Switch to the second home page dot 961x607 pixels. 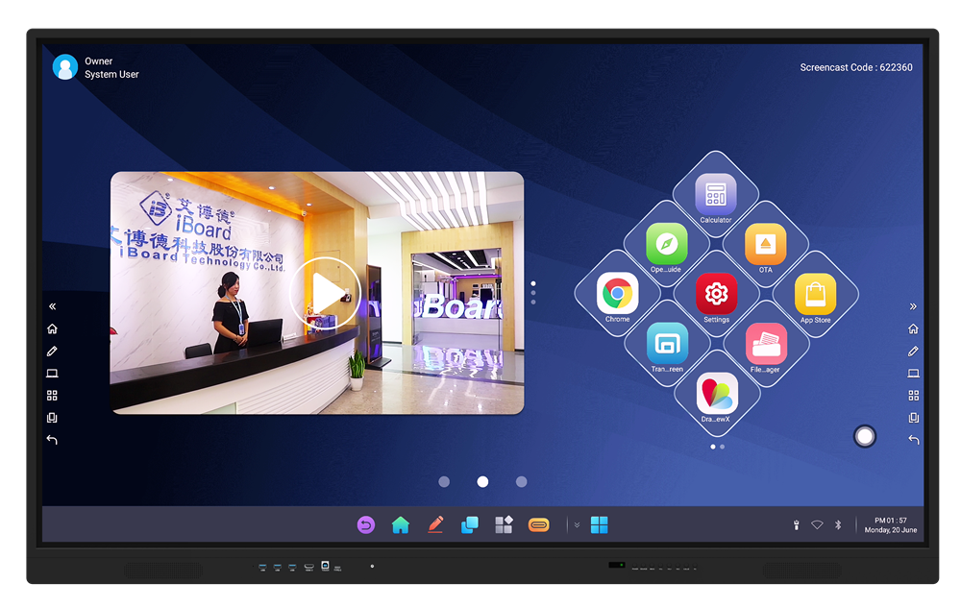click(x=482, y=481)
